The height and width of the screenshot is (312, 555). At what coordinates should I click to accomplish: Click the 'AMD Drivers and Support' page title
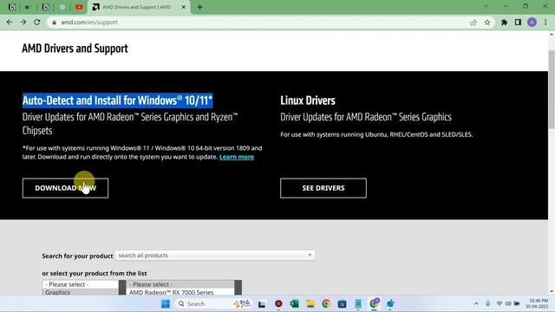pos(75,49)
